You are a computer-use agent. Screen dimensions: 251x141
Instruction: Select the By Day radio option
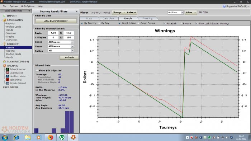pos(99,23)
